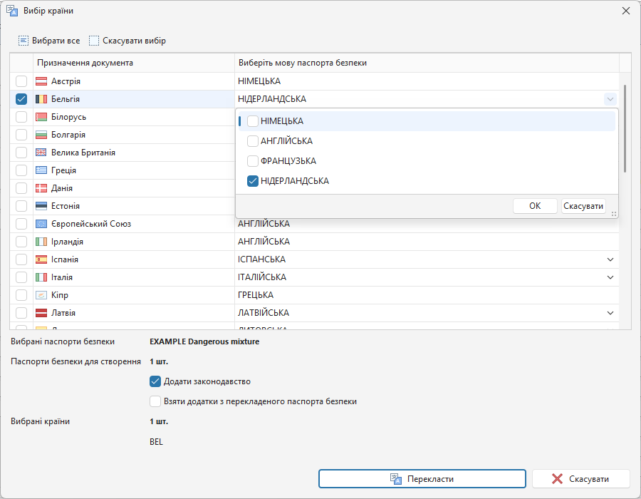Click the Deselect (Скасувати вибір) icon
641x499 pixels.
94,41
